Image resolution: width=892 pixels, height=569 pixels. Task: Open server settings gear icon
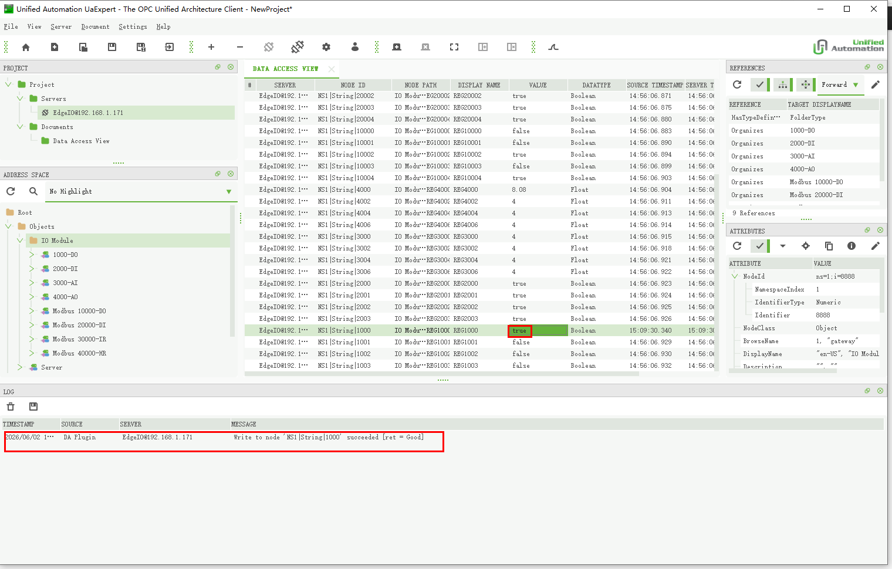coord(326,47)
